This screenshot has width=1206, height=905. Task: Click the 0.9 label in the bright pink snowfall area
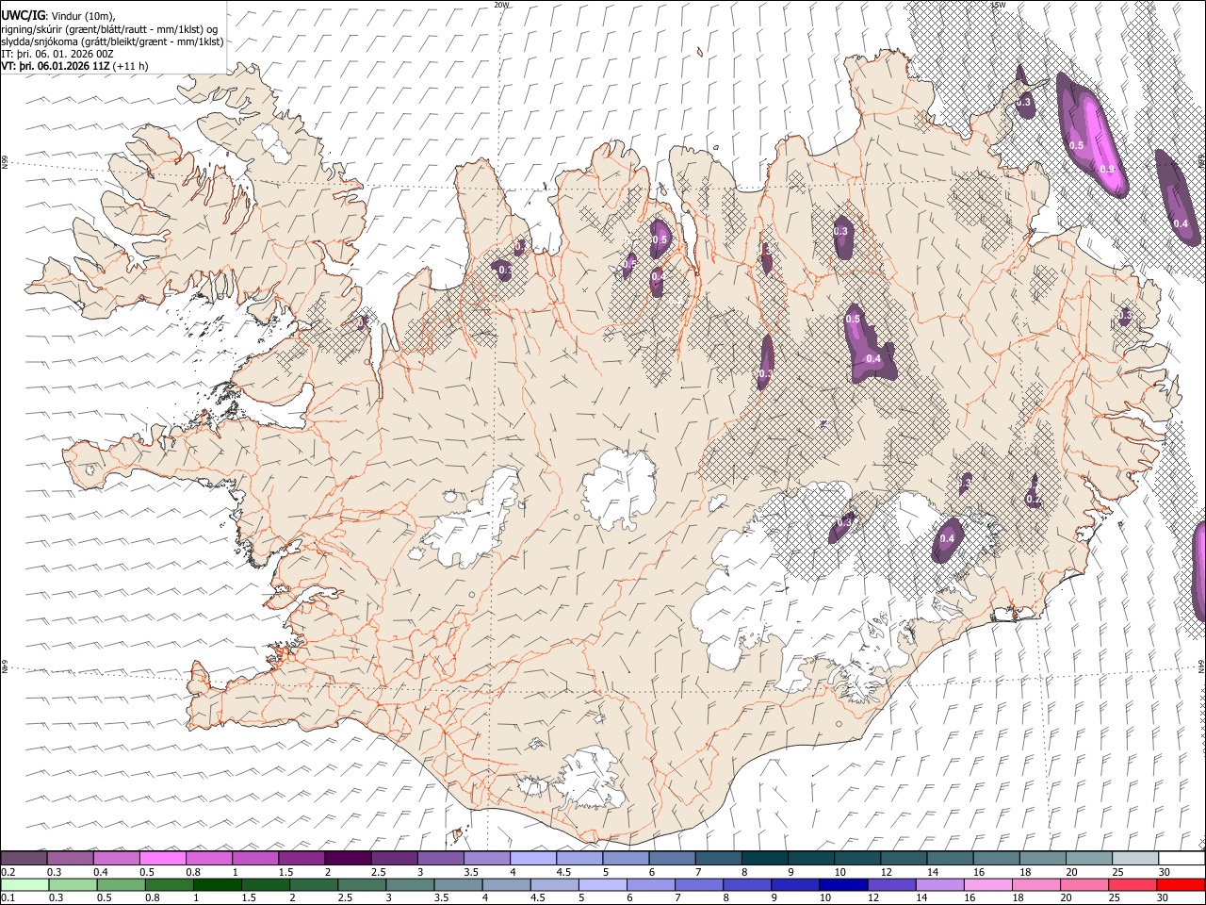[x=1108, y=170]
